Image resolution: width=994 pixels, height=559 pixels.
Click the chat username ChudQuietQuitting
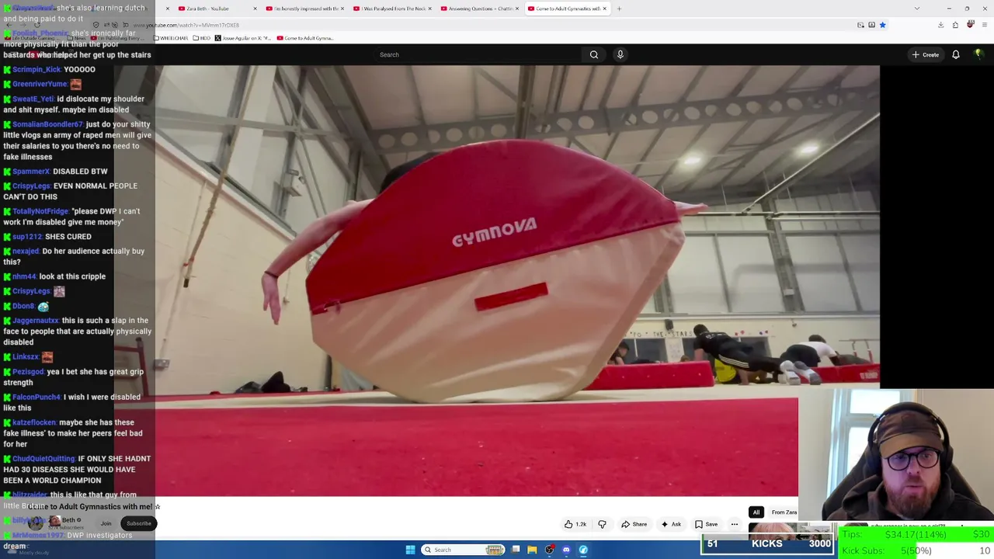pos(43,459)
